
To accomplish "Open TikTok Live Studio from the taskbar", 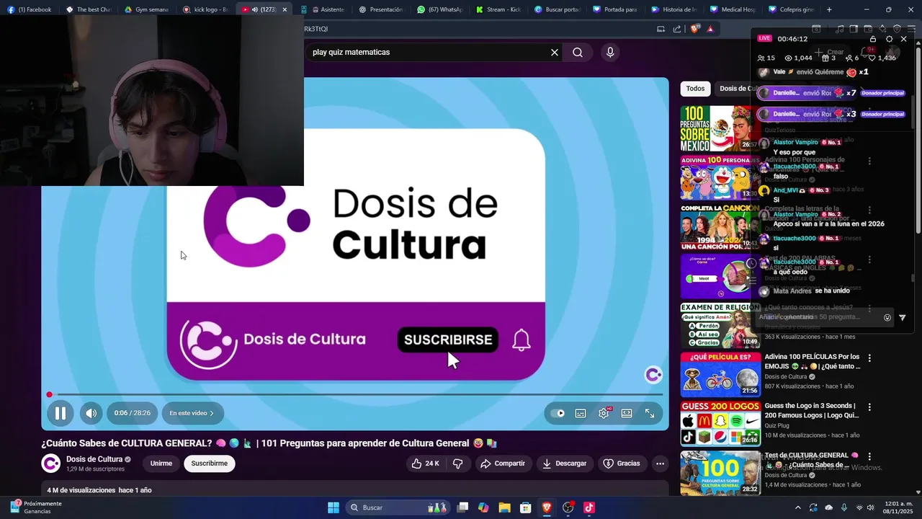I will click(589, 507).
